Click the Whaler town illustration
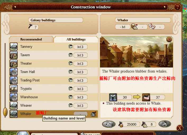The height and width of the screenshot is (135, 187). click(x=136, y=52)
